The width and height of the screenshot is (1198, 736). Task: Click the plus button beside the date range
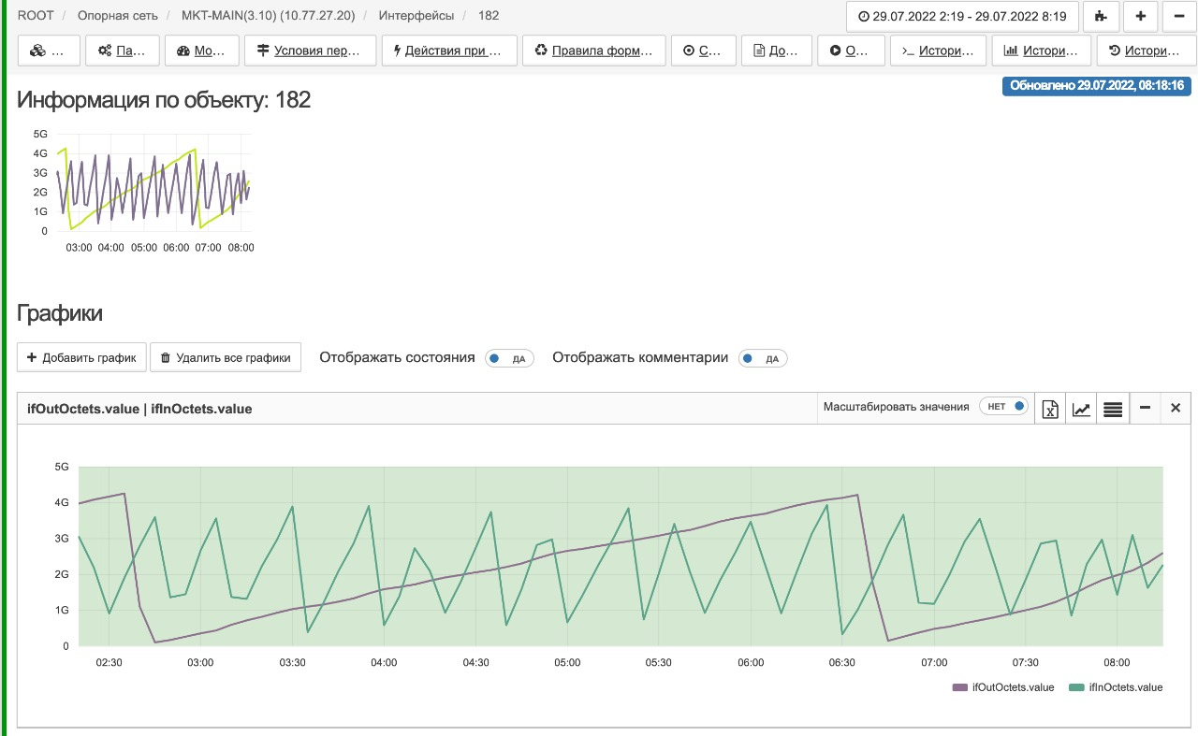(x=1140, y=16)
